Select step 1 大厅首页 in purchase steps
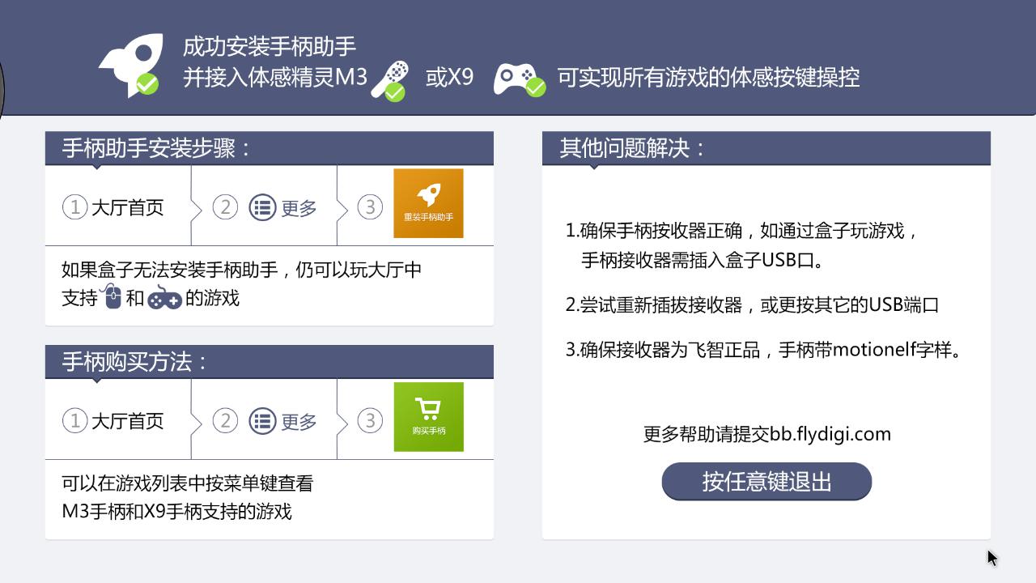This screenshot has width=1036, height=583. (x=114, y=422)
